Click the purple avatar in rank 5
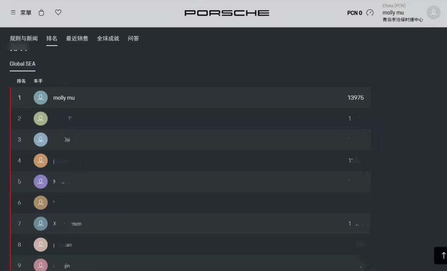The height and width of the screenshot is (271, 447). (x=41, y=181)
